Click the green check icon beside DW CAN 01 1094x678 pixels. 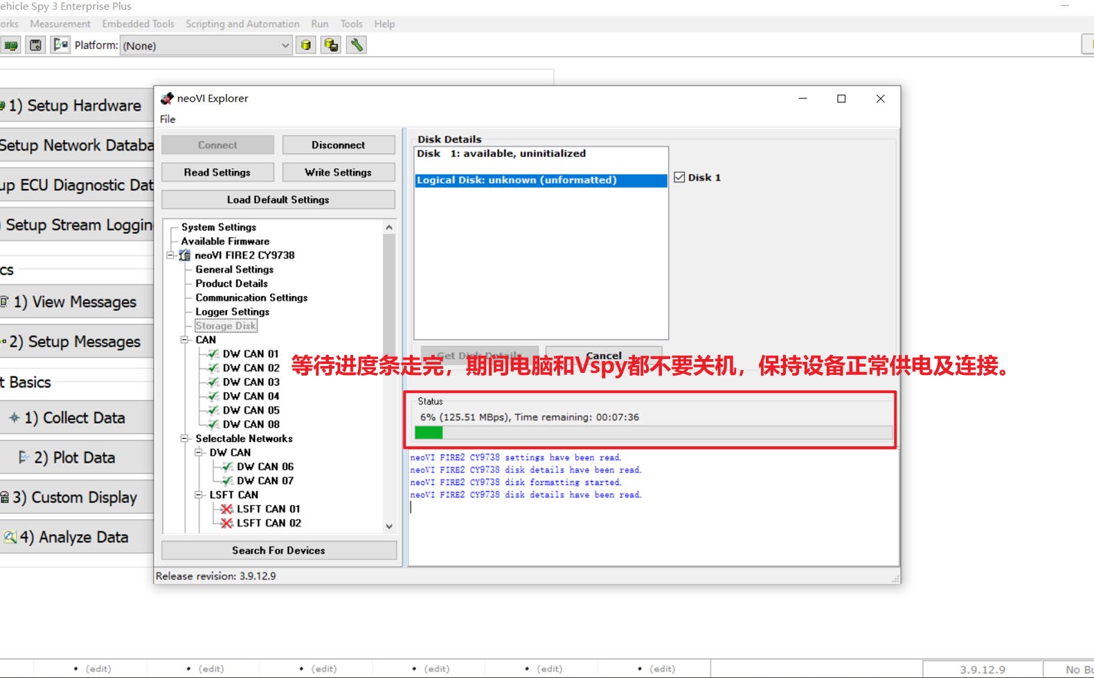(x=213, y=354)
